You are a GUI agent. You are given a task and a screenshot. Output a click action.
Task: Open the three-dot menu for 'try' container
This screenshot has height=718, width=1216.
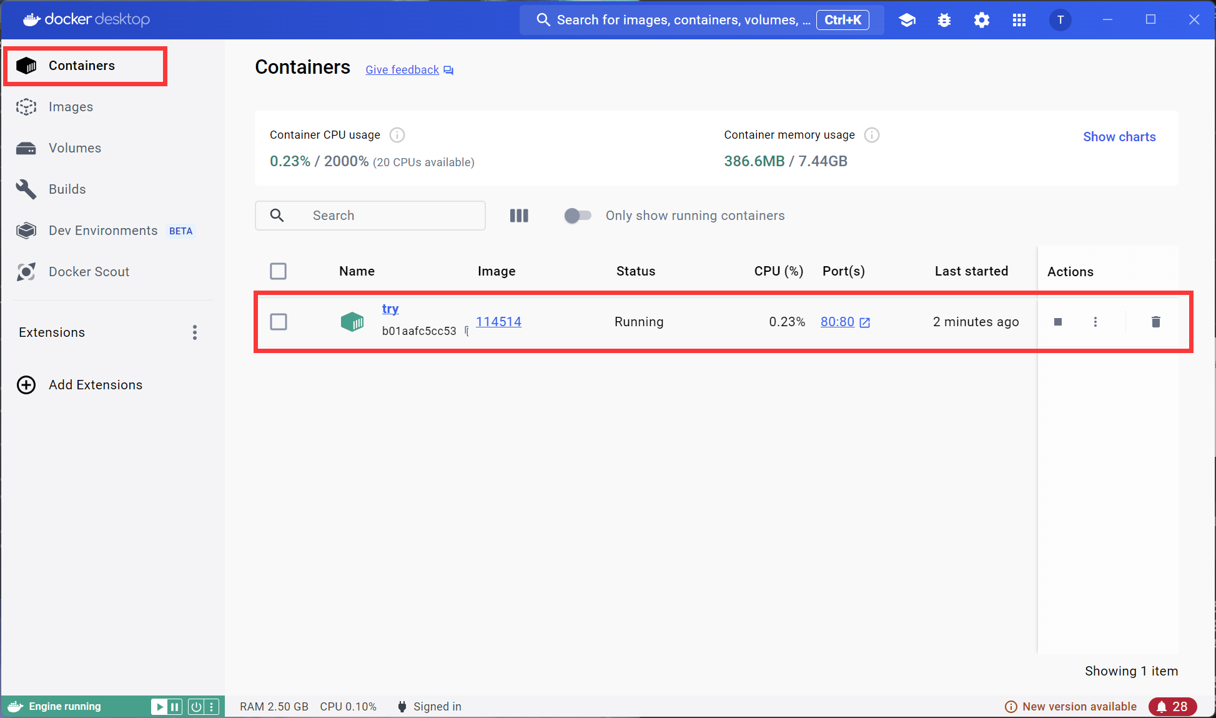(1095, 322)
